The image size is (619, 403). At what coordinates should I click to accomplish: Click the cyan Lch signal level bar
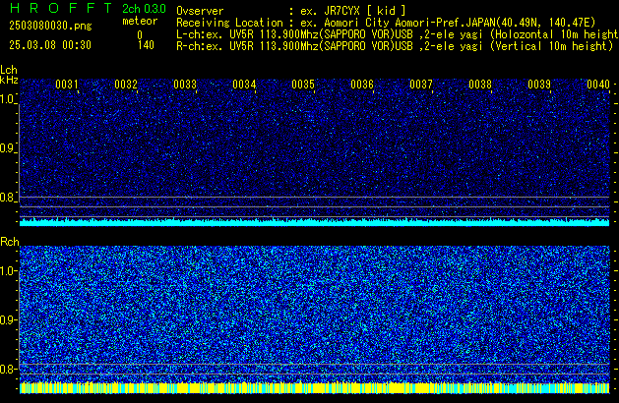pos(314,222)
